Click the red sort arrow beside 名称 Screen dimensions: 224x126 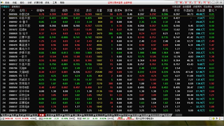tap(26, 10)
